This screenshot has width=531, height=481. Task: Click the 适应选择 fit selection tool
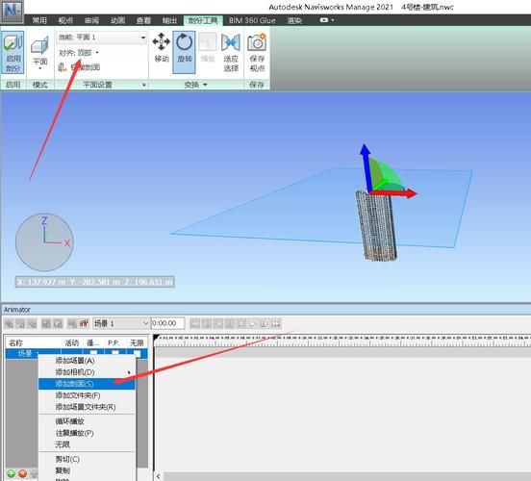pyautogui.click(x=231, y=52)
